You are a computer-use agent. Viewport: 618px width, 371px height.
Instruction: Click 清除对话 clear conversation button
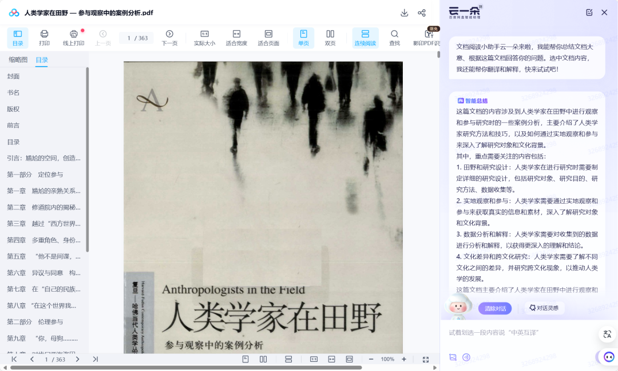[495, 309]
